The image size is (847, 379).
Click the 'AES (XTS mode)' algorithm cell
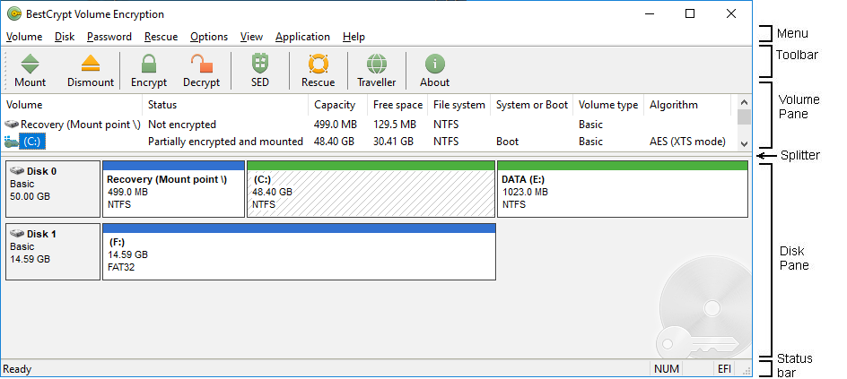tap(687, 142)
